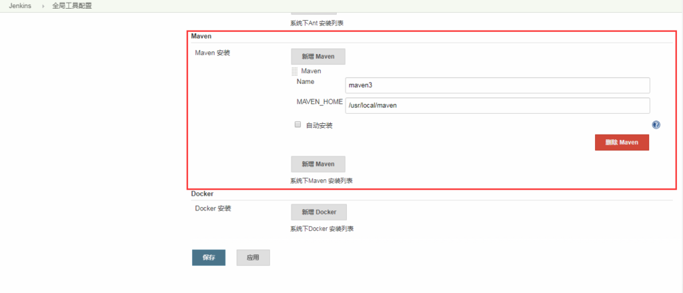Click the 系统下Maven 安装列表 text

tap(321, 180)
